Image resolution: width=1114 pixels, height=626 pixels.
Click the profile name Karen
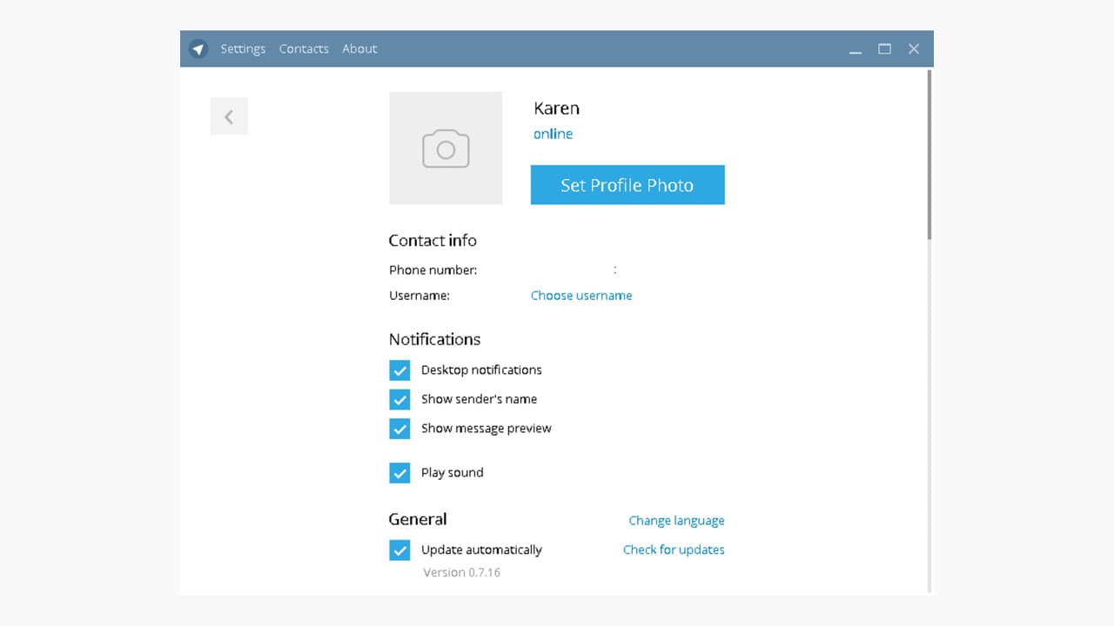point(556,108)
